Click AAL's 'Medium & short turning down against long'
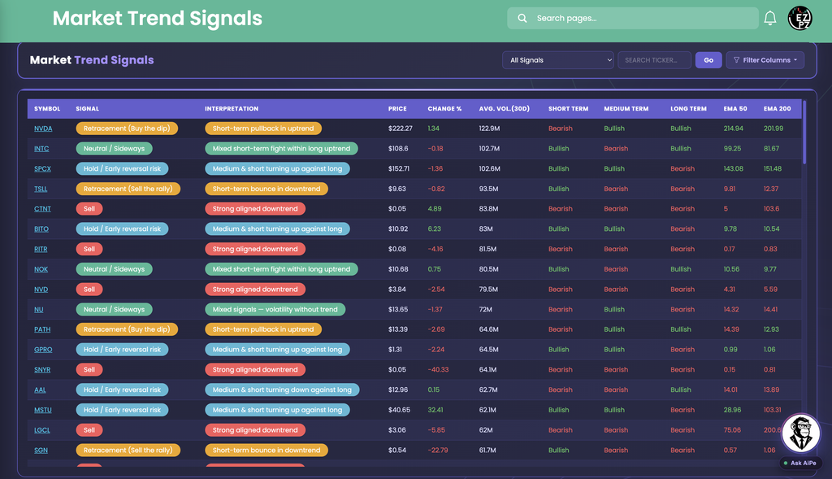832x479 pixels. pos(282,390)
